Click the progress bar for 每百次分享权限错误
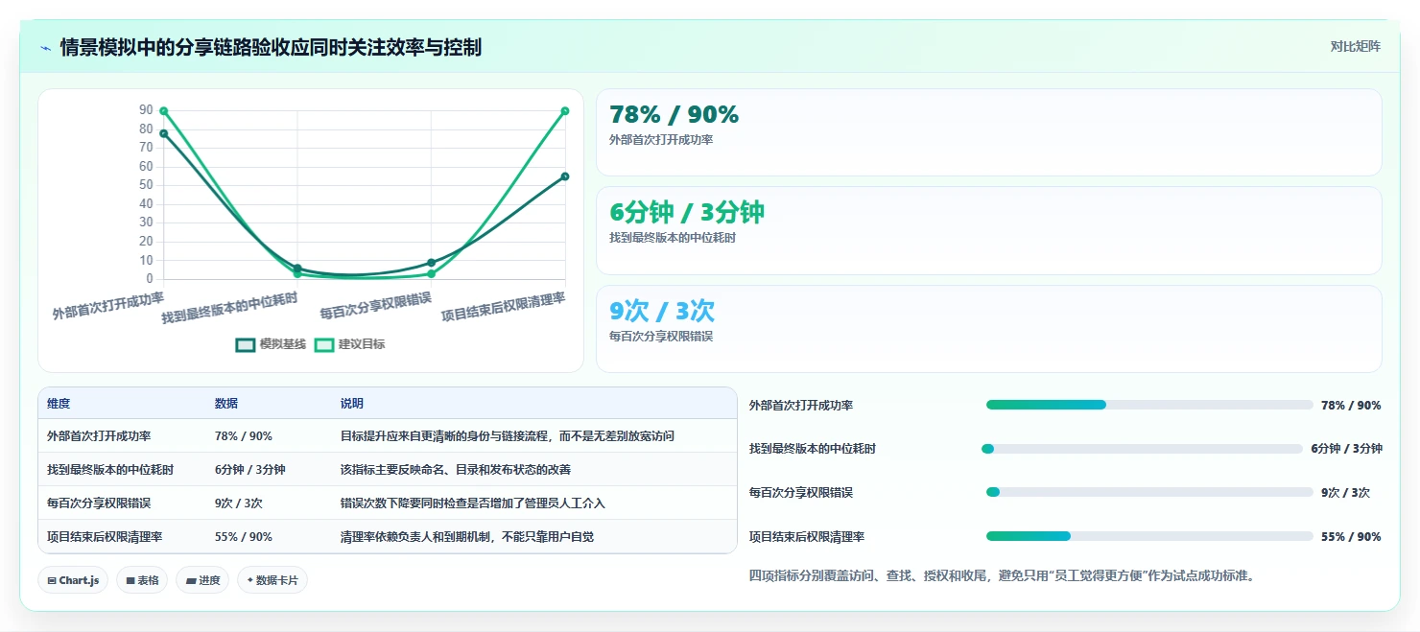The width and height of the screenshot is (1420, 632). tap(1149, 492)
